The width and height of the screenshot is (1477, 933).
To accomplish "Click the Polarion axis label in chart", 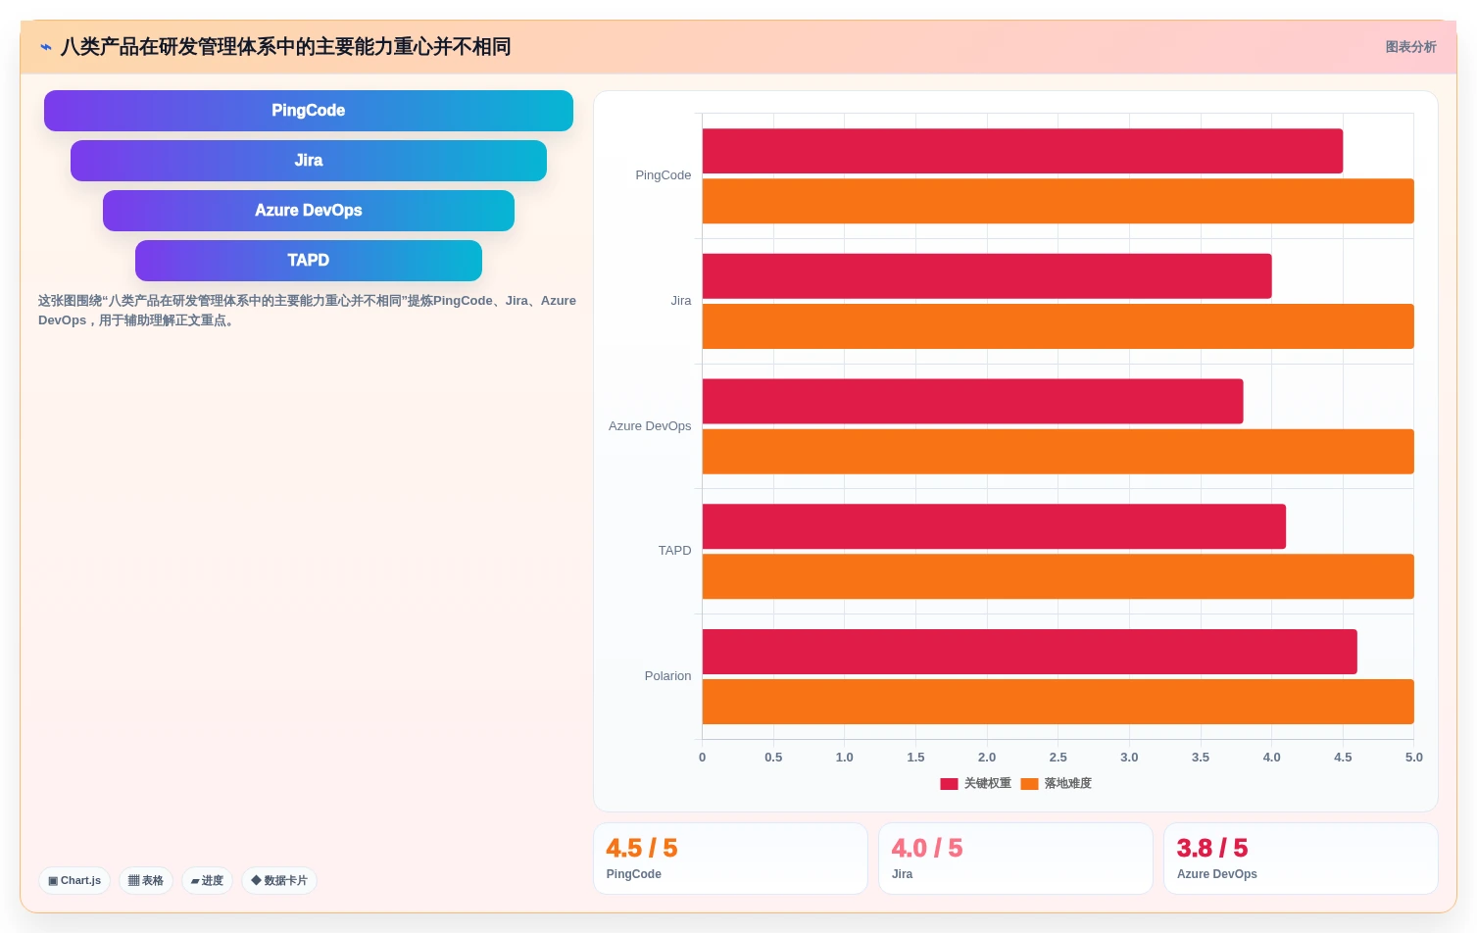I will [x=667, y=676].
